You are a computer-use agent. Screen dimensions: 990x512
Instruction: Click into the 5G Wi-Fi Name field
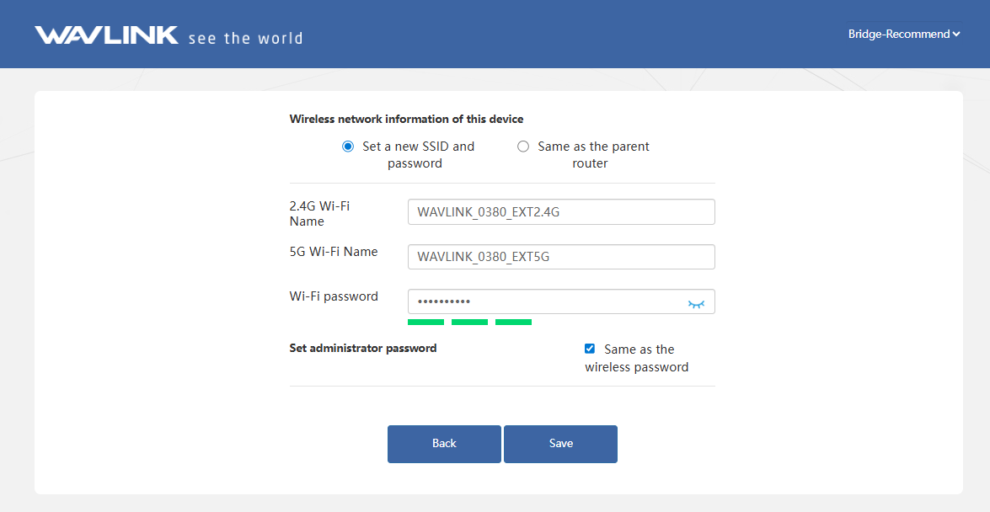coord(560,257)
